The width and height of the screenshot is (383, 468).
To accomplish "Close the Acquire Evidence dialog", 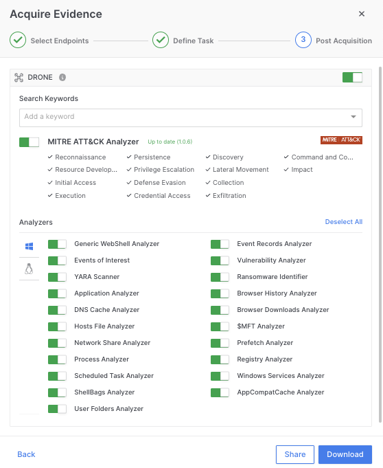I will pos(362,14).
